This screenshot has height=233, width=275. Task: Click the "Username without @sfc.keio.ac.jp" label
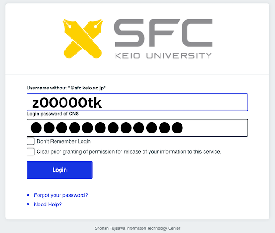click(x=70, y=88)
